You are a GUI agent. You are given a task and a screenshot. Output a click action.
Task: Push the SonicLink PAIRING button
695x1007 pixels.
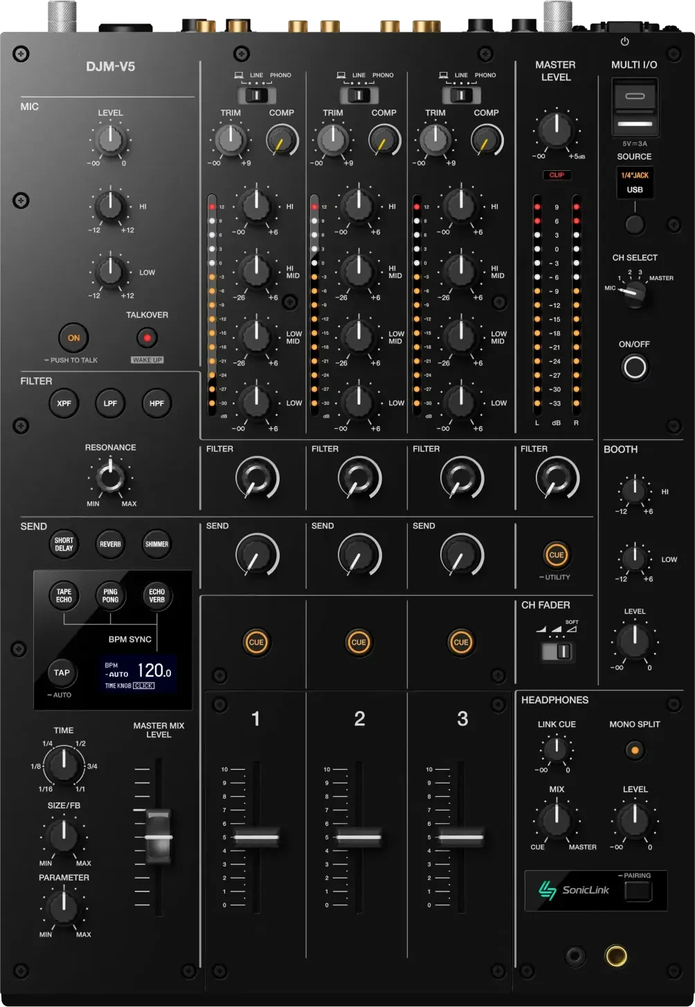pos(638,891)
